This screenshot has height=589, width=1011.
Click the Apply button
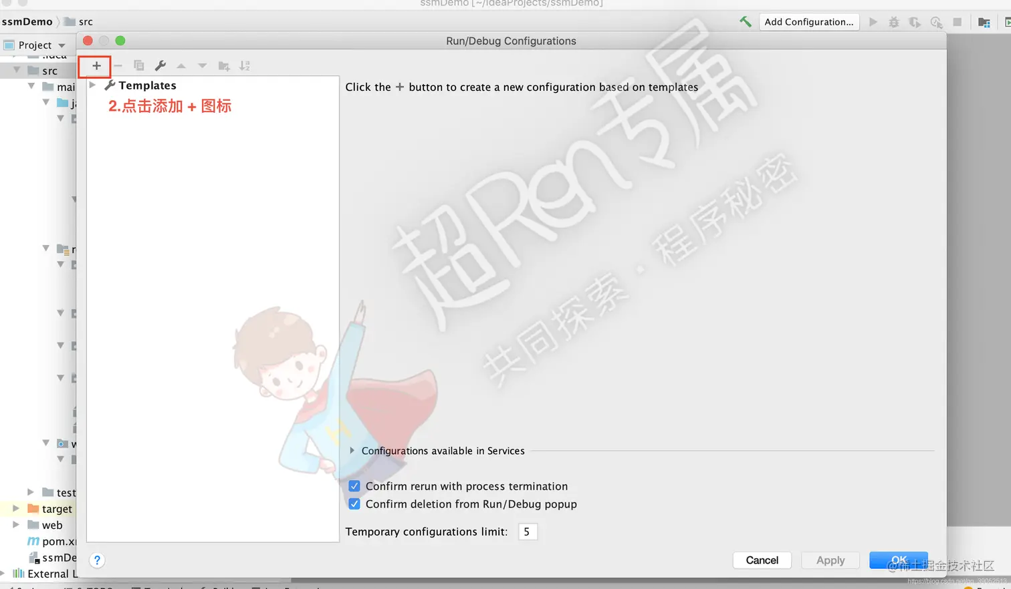coord(830,560)
